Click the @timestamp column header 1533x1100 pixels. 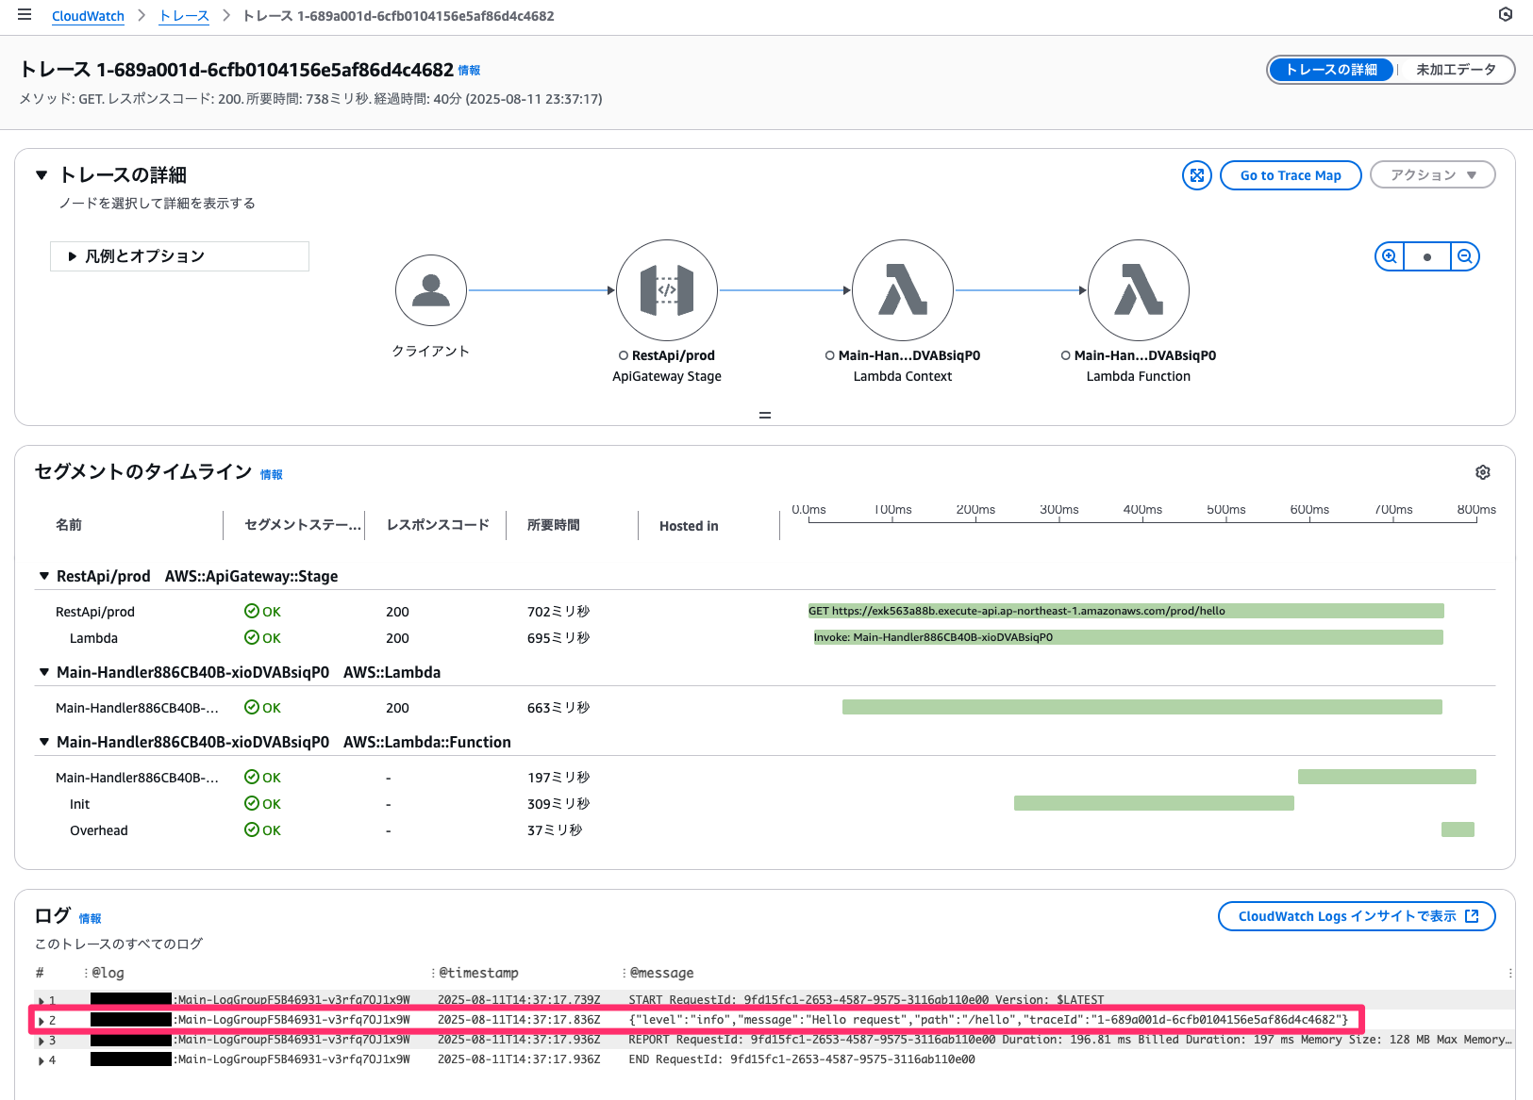point(478,973)
